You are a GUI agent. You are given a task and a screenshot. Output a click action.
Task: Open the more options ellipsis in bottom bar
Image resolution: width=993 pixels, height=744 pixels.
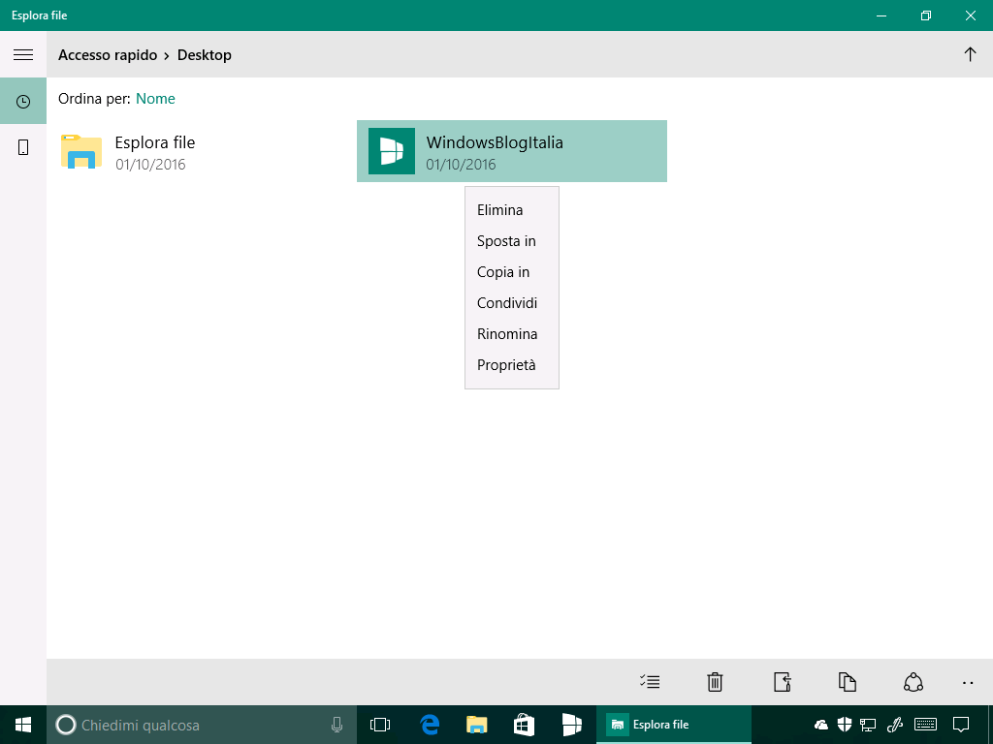[x=968, y=683]
